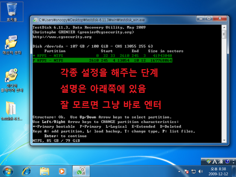Click 'Enter: to continue' text
Viewport: 236px width, 177px height.
(x=65, y=136)
